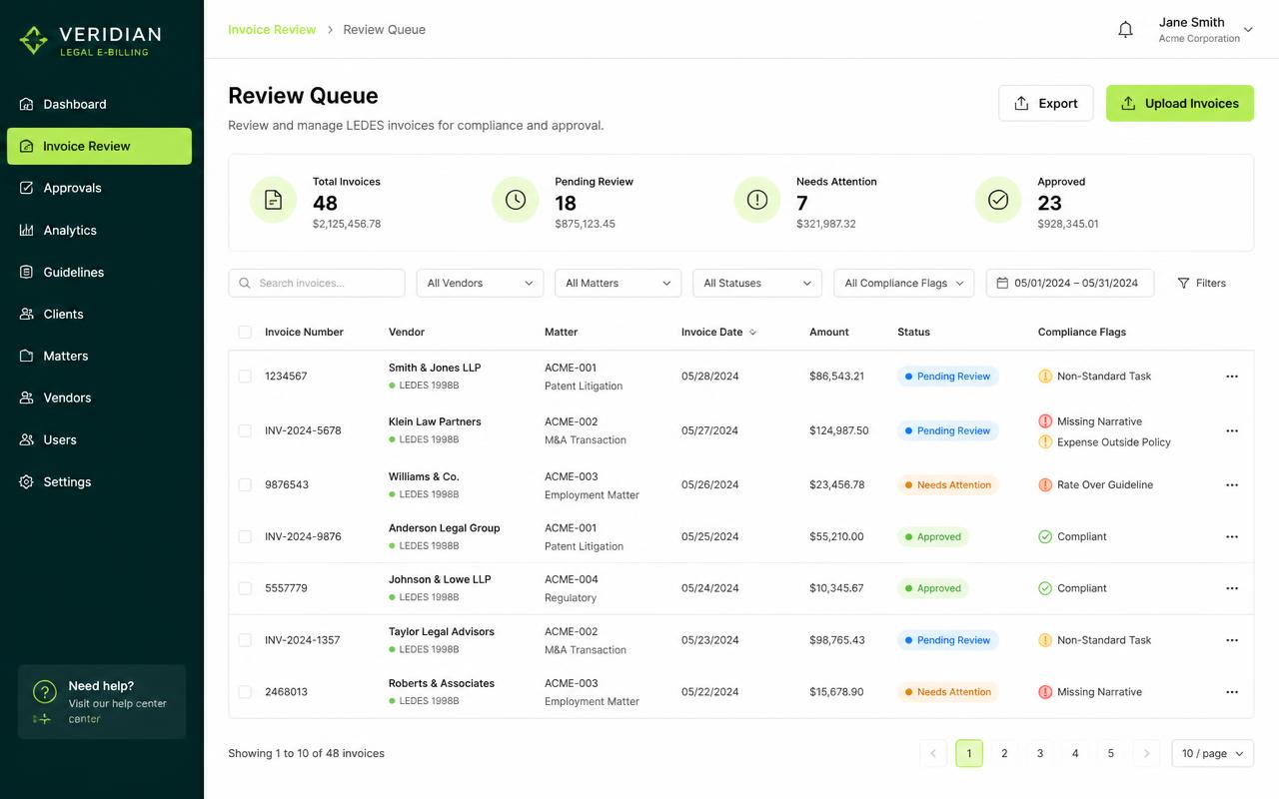Check the box for invoice INV-2024-9876
The image size is (1279, 799).
point(245,537)
